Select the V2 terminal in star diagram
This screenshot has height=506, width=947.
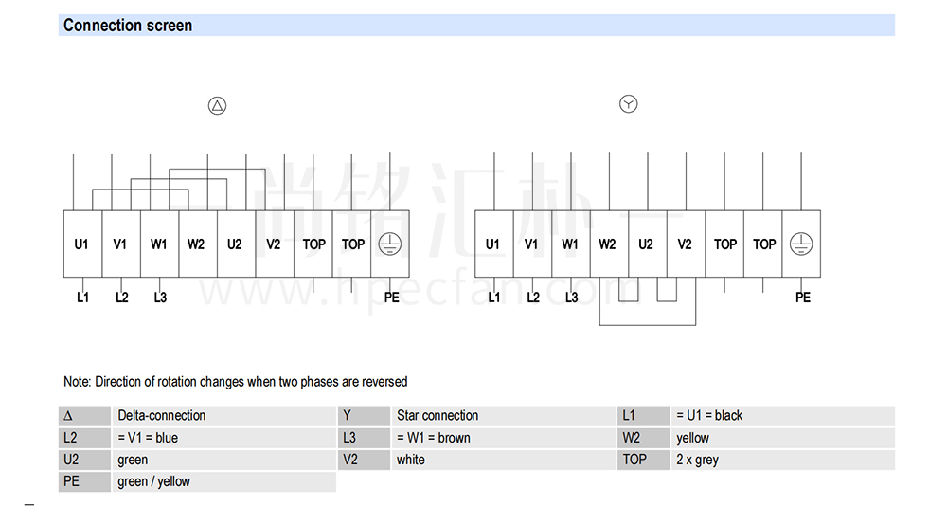point(686,244)
